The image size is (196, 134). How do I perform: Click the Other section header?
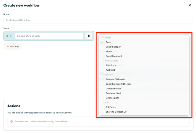coord(106,102)
